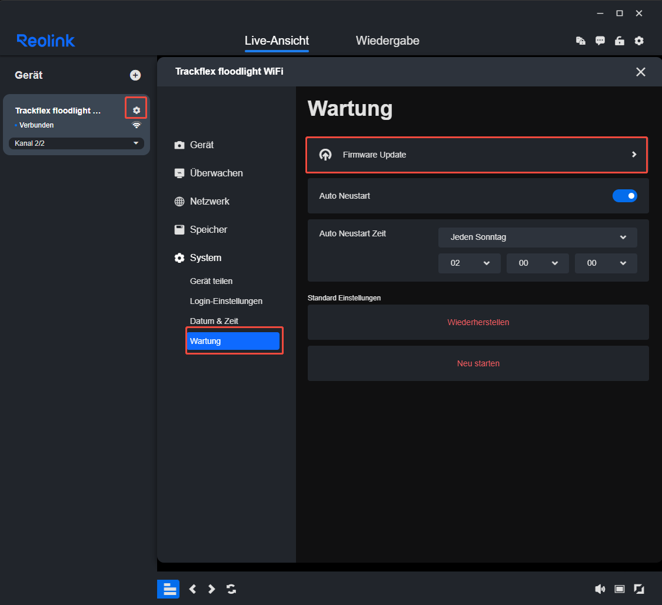Open app settings gear in top bar
Viewport: 662px width, 605px height.
(639, 41)
